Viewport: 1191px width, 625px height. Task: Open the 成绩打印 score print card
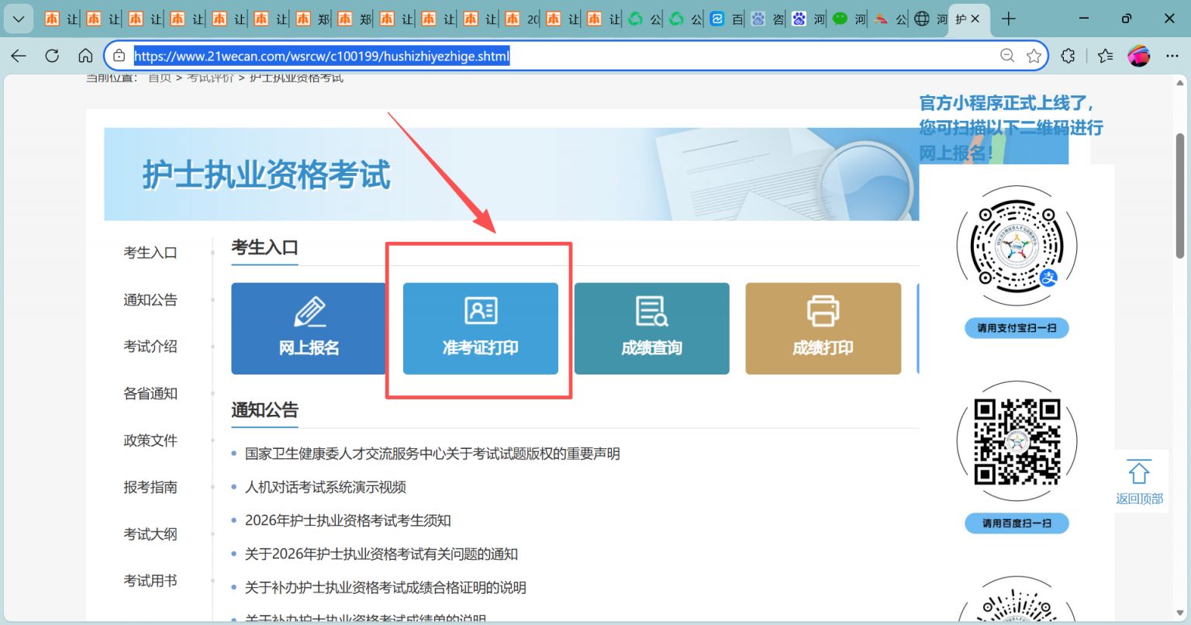tap(823, 329)
